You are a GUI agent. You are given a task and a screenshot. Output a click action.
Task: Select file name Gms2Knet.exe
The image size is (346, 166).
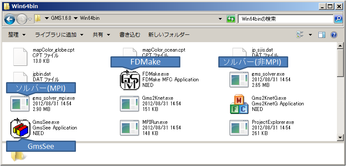coord(157,98)
